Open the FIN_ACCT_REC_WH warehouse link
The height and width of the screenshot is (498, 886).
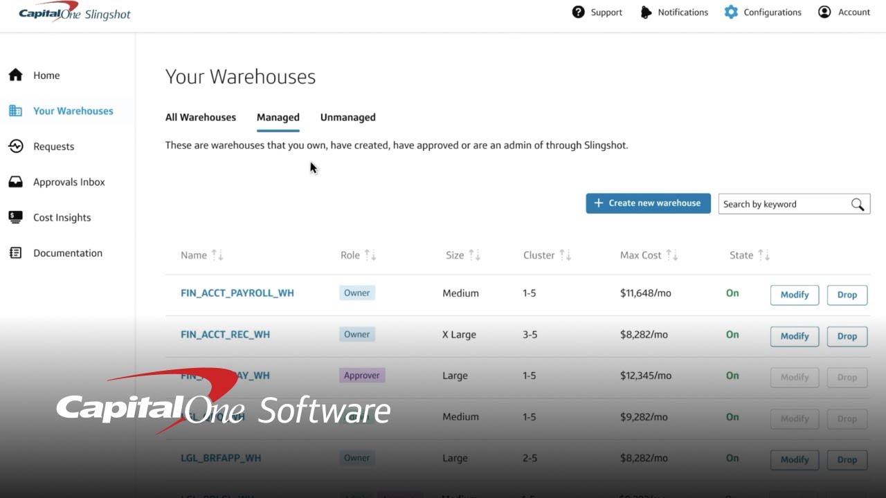point(225,335)
